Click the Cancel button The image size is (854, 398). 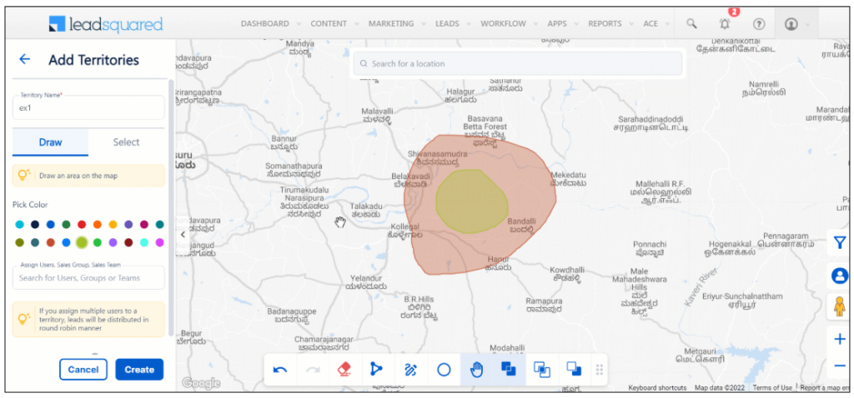pos(83,370)
